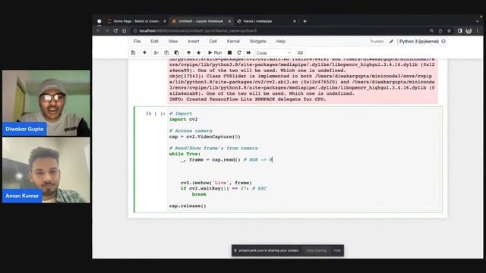Viewport: 486px width, 273px height.
Task: Click the cv2.imshow('Live', frame) line
Action: (216, 183)
